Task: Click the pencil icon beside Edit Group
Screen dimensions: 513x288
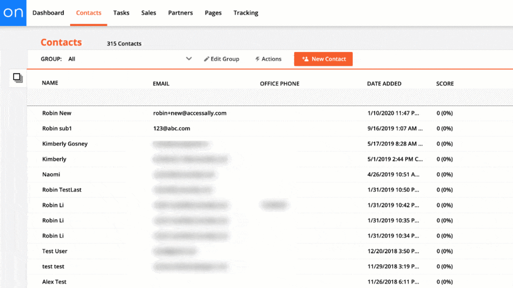Action: (x=206, y=58)
